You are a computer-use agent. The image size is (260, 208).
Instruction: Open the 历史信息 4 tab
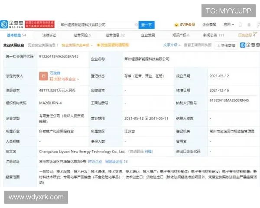coord(247,35)
